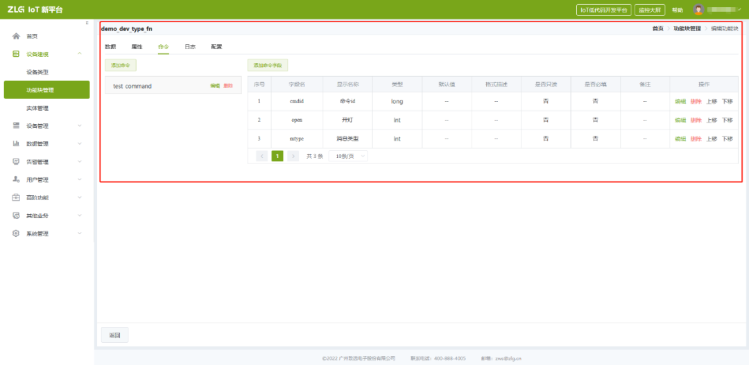This screenshot has height=365, width=749.
Task: Click the 开灯 display name cell
Action: [x=347, y=121]
